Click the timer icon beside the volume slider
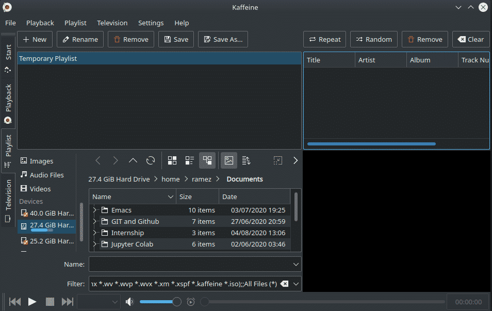Image resolution: width=492 pixels, height=311 pixels. 190,302
